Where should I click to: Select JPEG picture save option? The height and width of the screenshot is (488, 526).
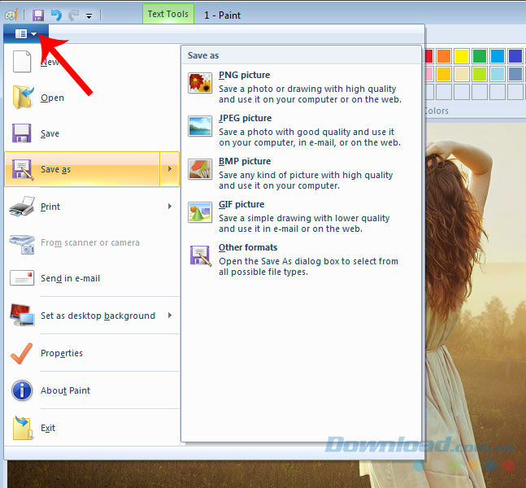click(302, 130)
